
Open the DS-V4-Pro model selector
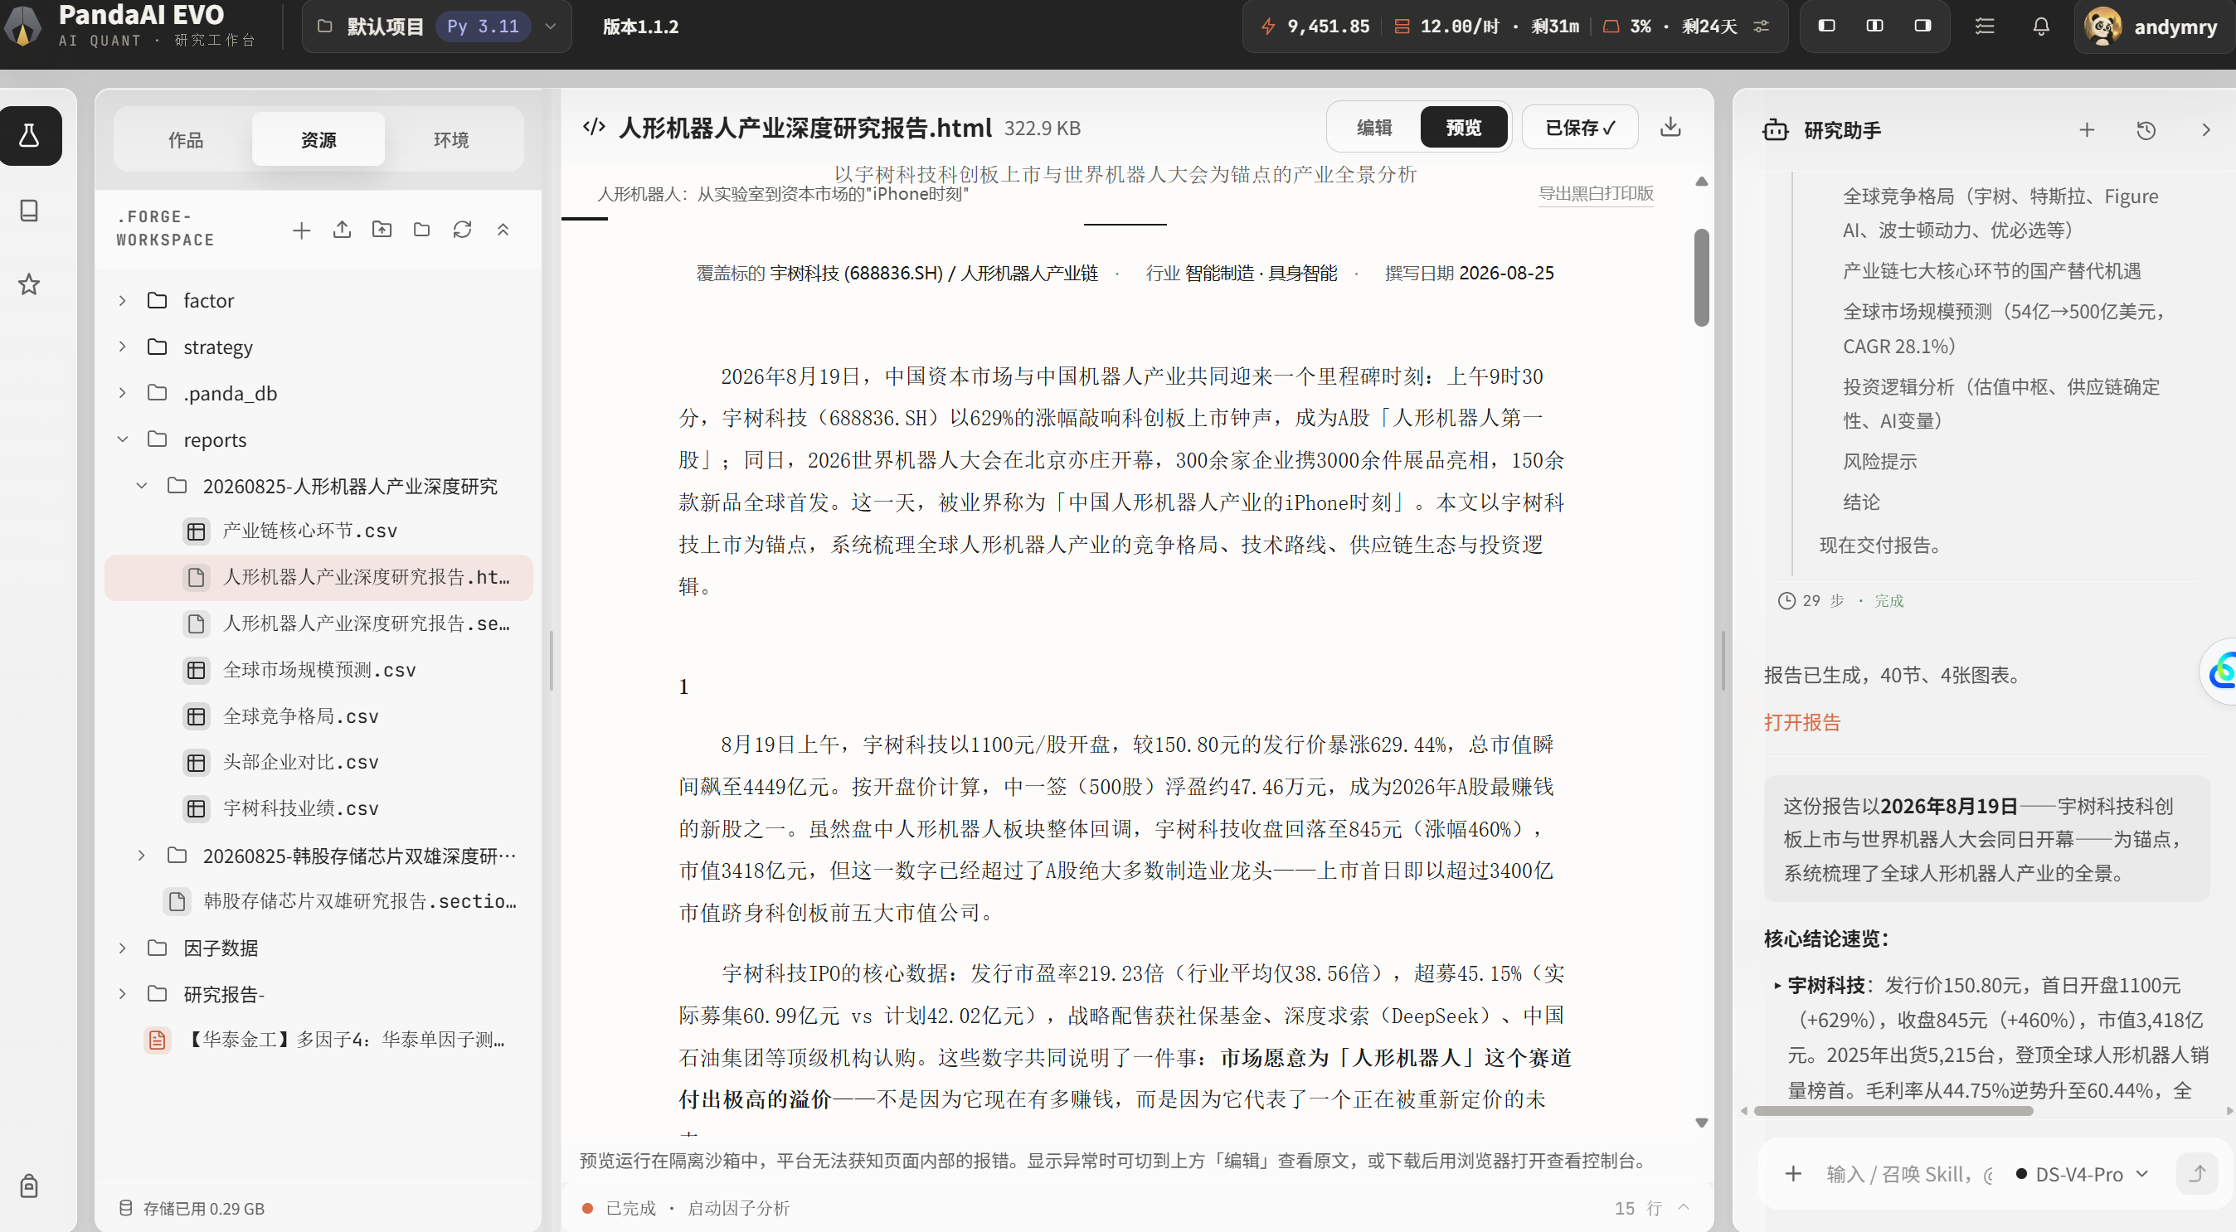2082,1174
